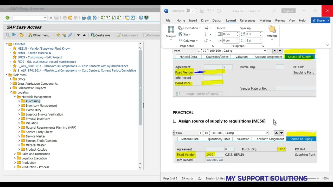
Task: Open the Arrange dropdown
Action: [x=272, y=34]
